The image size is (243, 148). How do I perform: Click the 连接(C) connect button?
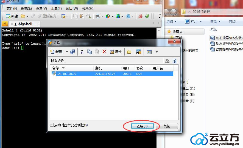coord(142,126)
